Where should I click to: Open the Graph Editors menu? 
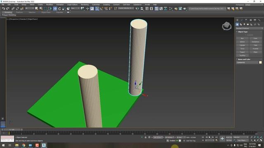pos(72,5)
